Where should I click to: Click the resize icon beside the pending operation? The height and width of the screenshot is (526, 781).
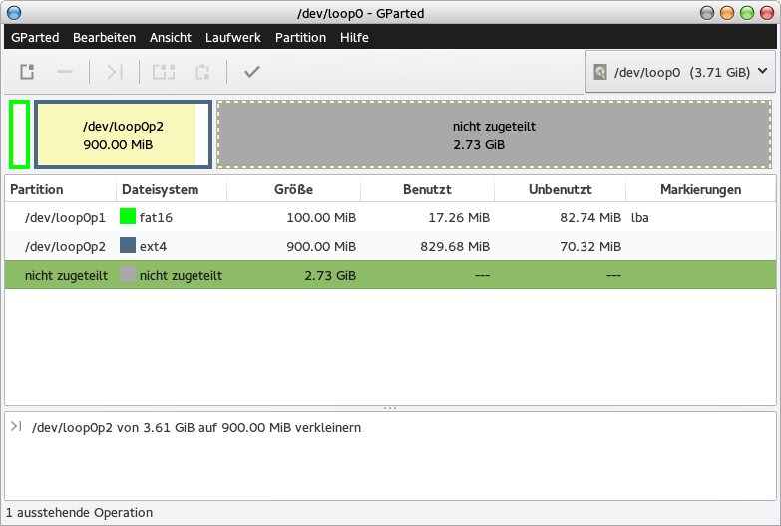click(16, 426)
